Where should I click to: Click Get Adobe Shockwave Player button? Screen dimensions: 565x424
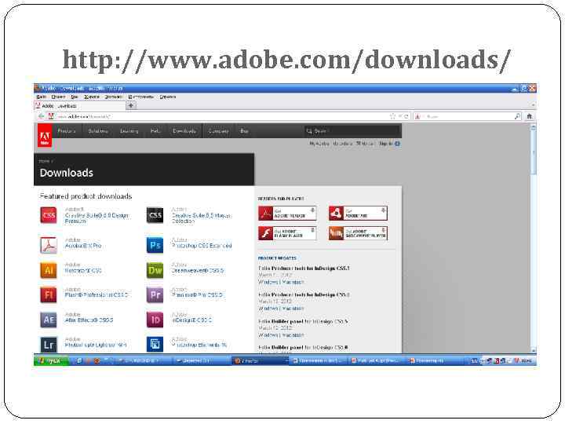[x=358, y=233]
